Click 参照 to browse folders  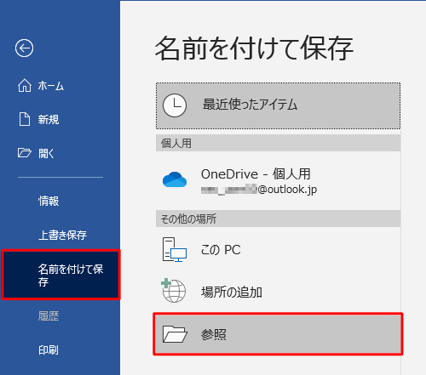point(278,334)
